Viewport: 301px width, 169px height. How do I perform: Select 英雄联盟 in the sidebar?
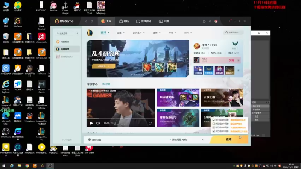tap(67, 49)
